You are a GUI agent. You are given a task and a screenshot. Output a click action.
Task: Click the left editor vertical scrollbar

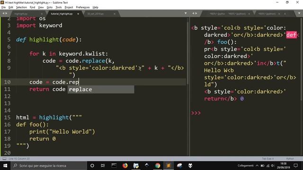click(187, 53)
